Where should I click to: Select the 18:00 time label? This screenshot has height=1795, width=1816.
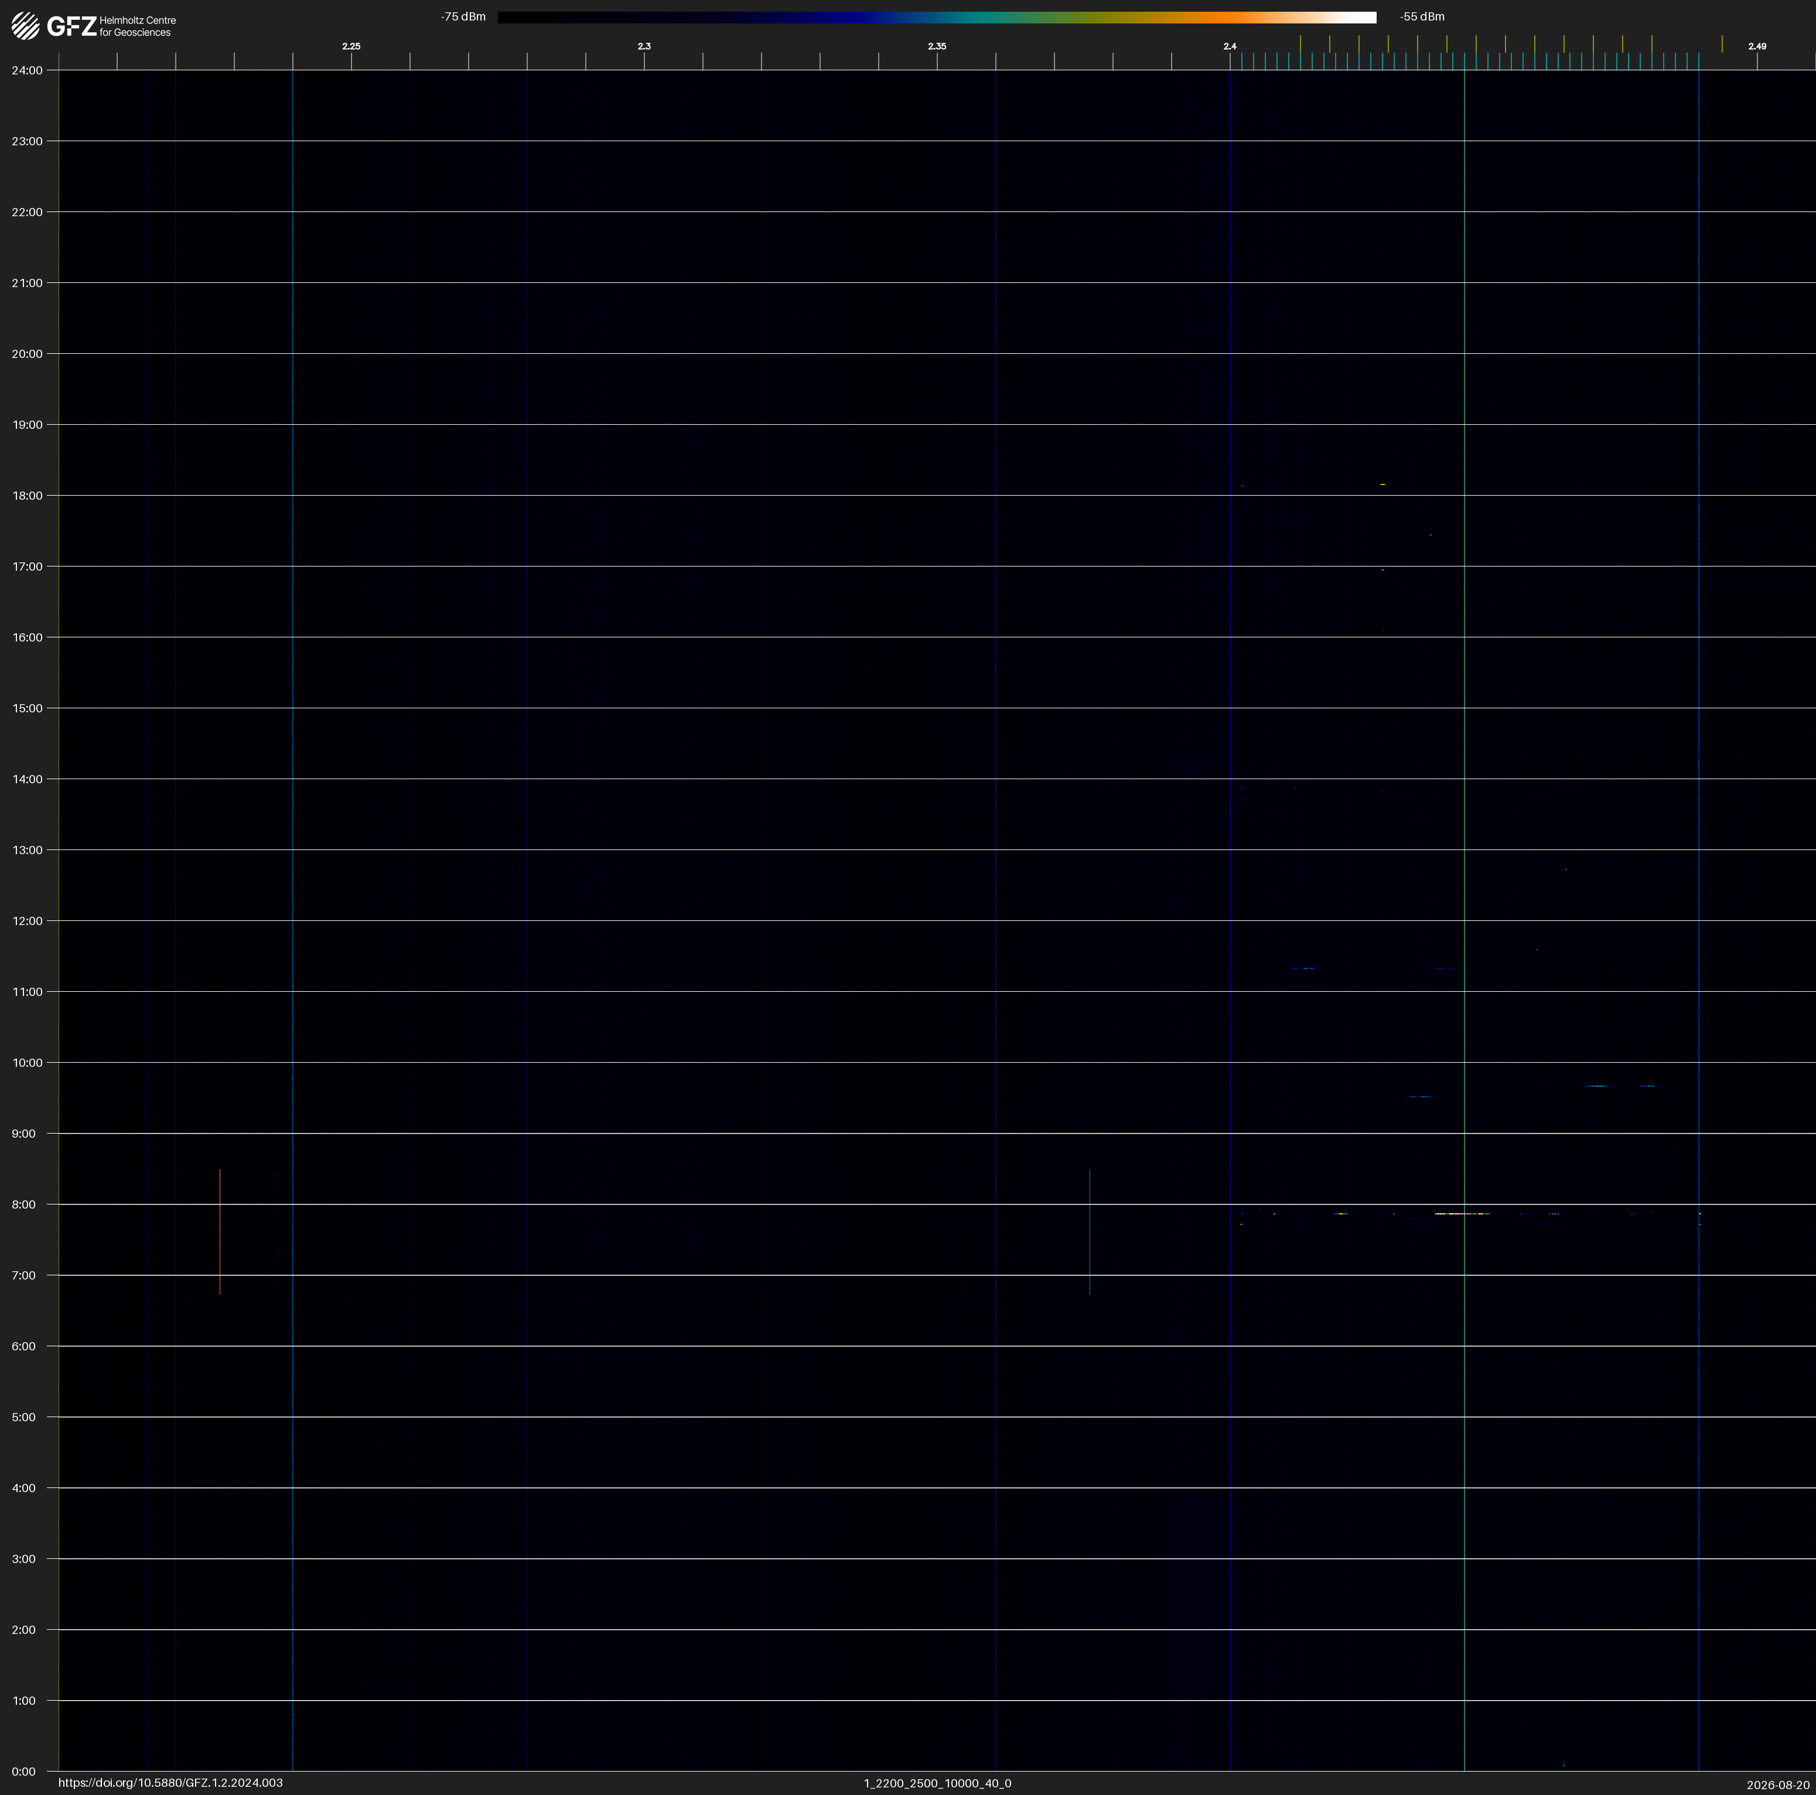pos(28,495)
